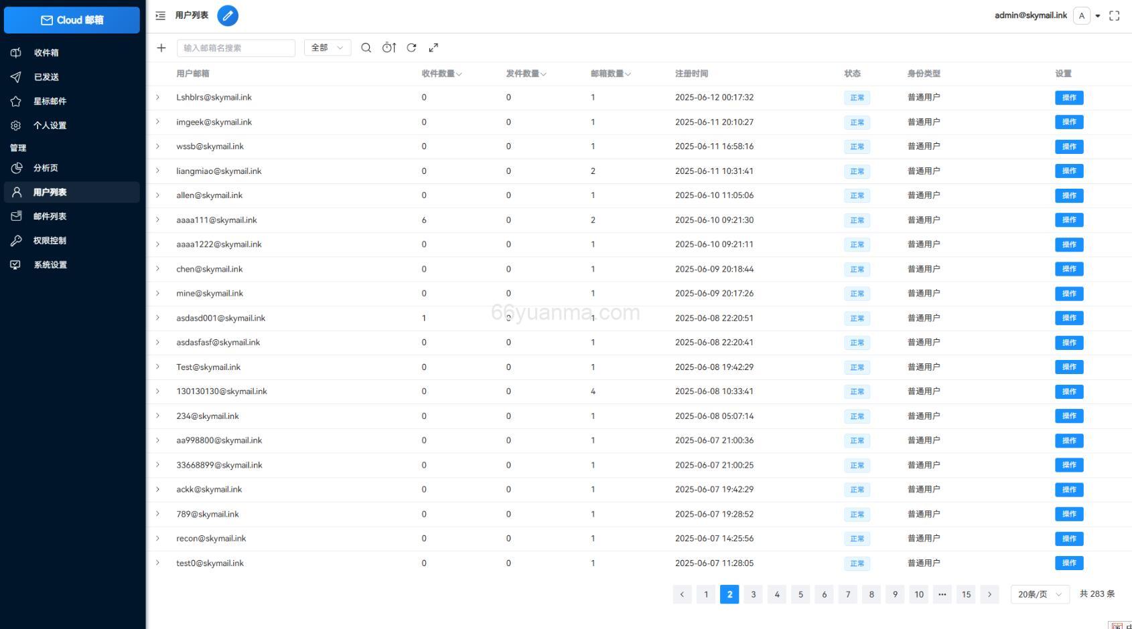Select 邮件列表 mail list in sidebar
The width and height of the screenshot is (1132, 629).
(x=50, y=216)
